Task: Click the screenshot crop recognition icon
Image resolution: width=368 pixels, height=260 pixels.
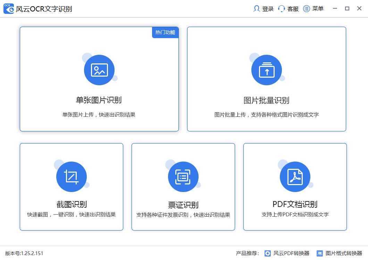Action: pos(72,177)
